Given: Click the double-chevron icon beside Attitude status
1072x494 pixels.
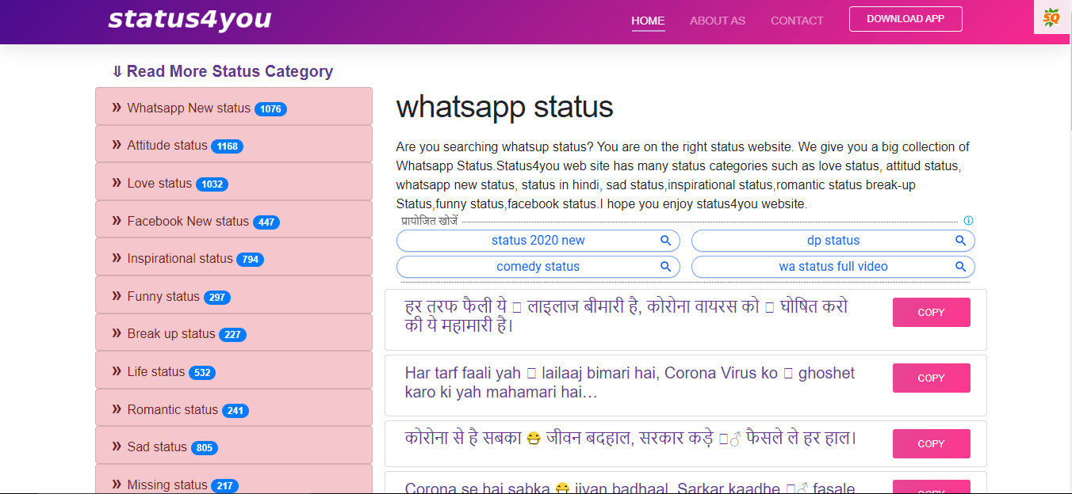Looking at the screenshot, I should (x=117, y=144).
